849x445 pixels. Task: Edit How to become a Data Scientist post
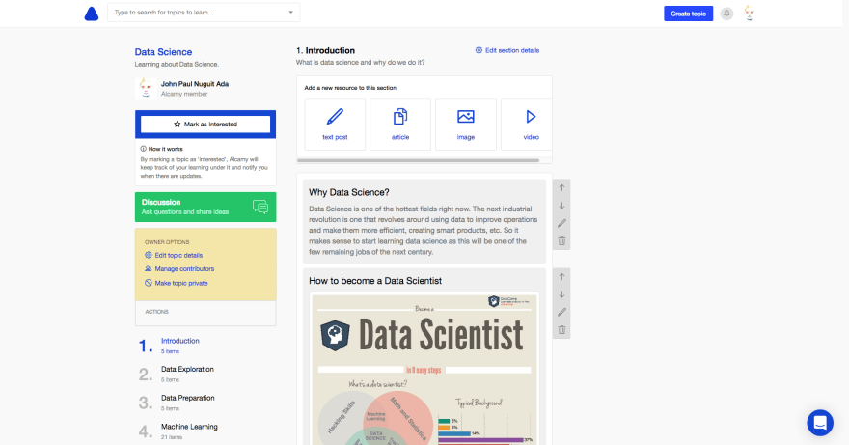click(x=561, y=312)
